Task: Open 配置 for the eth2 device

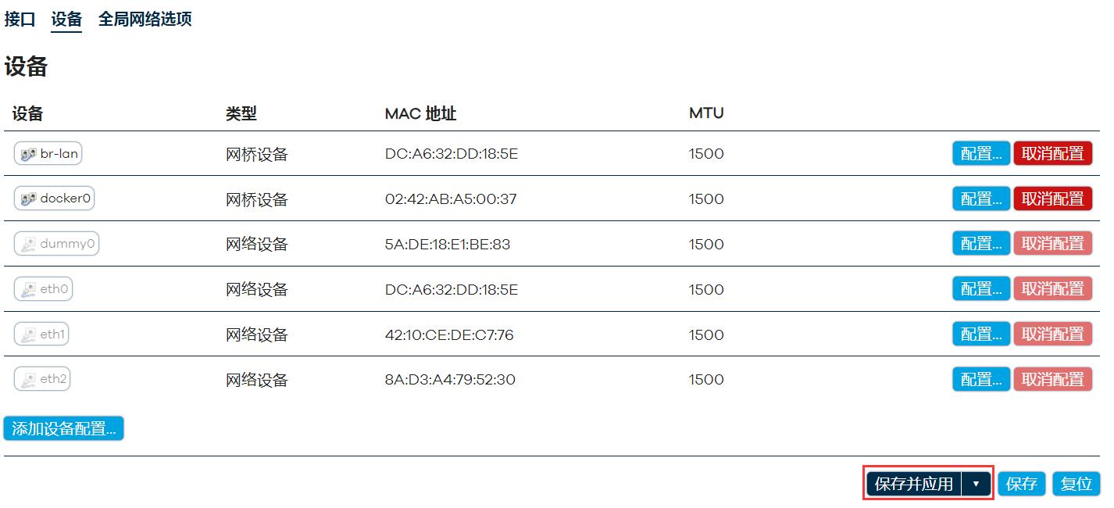Action: pyautogui.click(x=980, y=380)
